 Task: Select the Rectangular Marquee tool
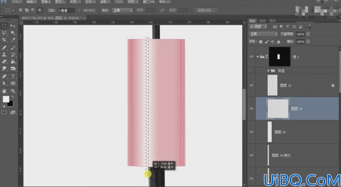[x=4, y=26]
